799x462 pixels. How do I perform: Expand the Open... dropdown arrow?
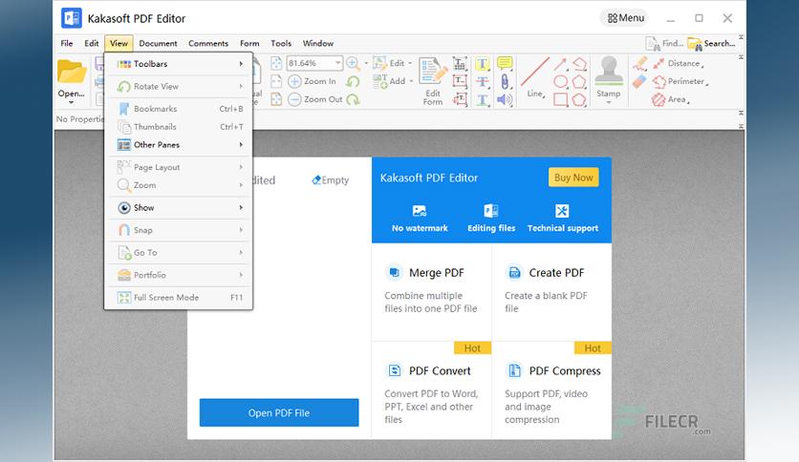pyautogui.click(x=72, y=103)
